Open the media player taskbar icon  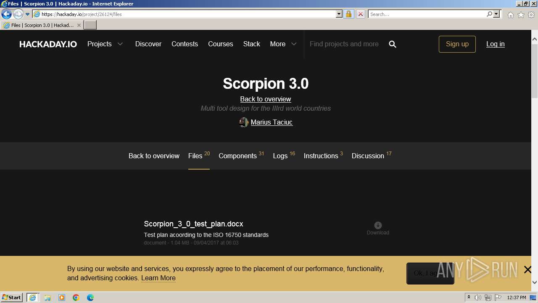(62, 298)
